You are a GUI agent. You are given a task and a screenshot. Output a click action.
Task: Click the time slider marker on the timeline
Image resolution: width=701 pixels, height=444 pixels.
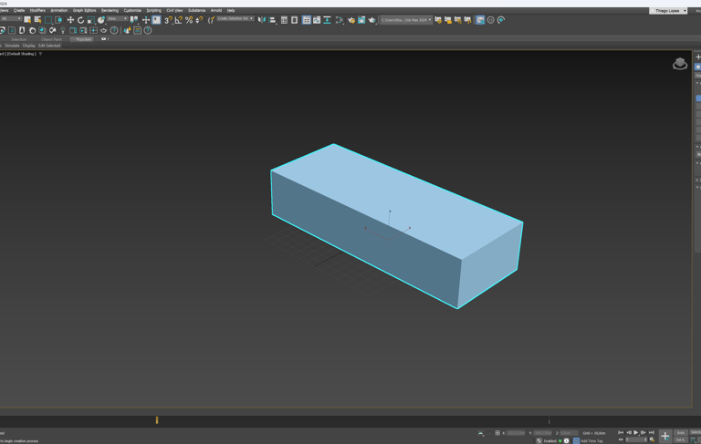point(157,420)
